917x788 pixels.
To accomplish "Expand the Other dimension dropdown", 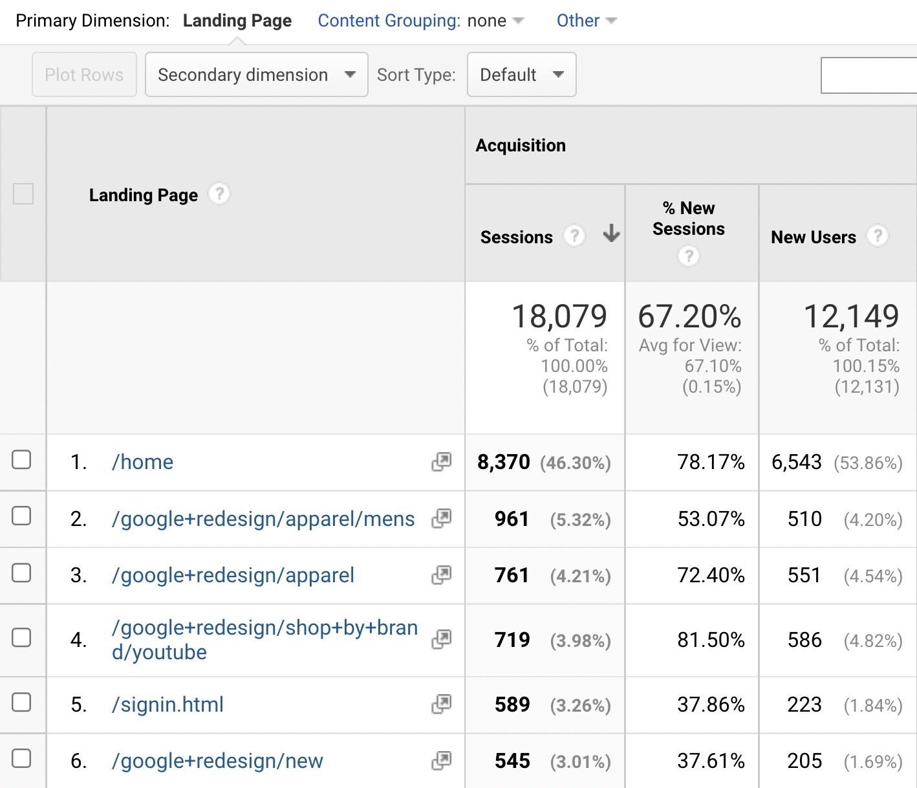I will pos(587,21).
